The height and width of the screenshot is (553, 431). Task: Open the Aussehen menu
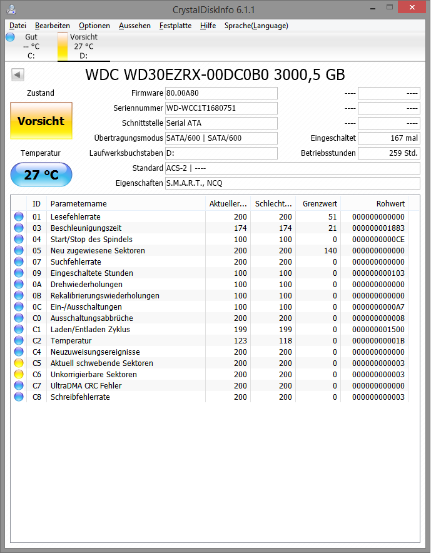point(134,26)
